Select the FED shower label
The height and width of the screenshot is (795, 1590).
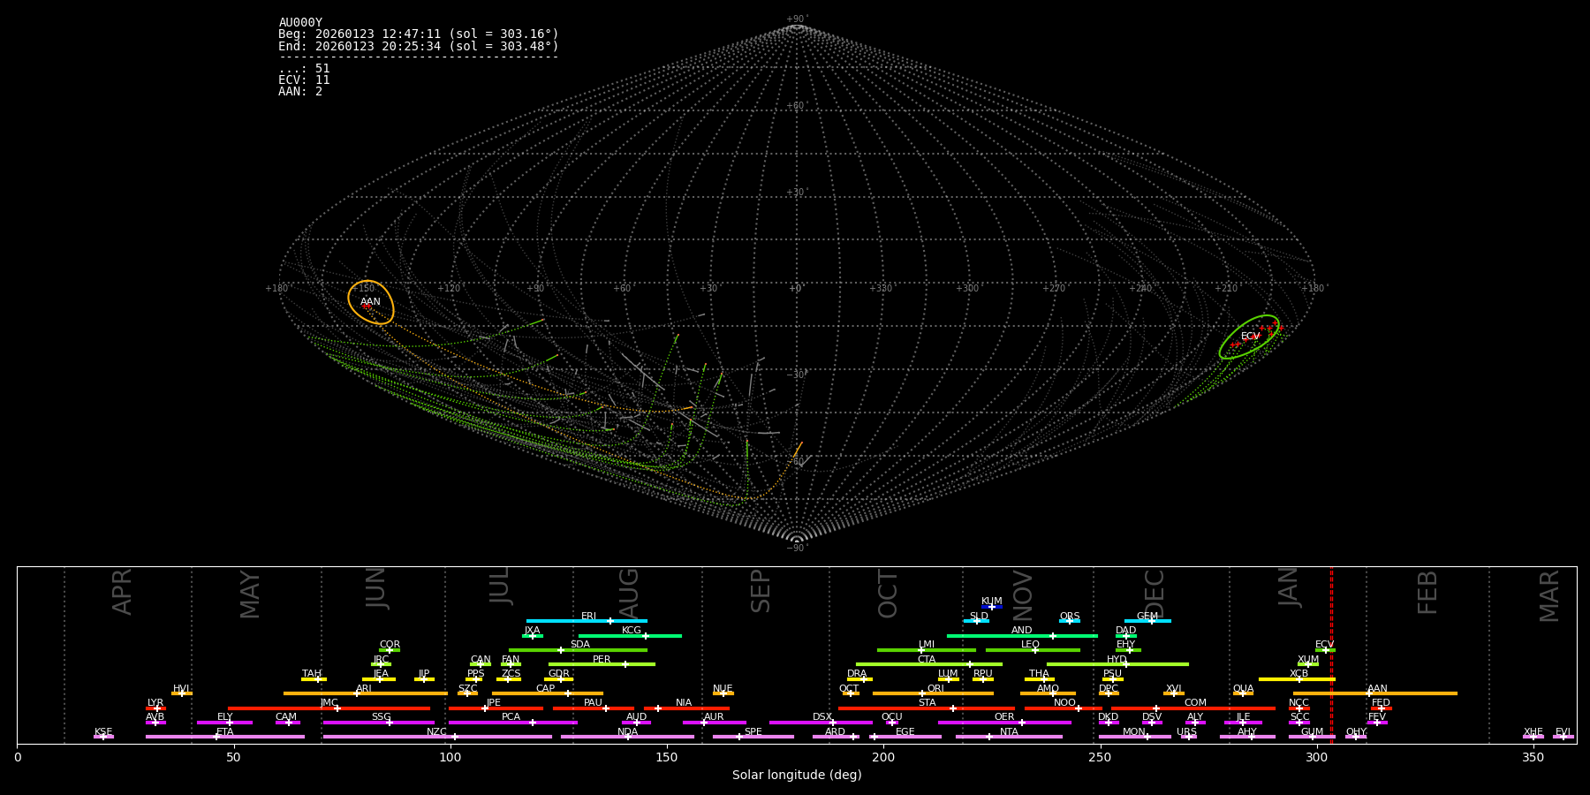click(1382, 703)
